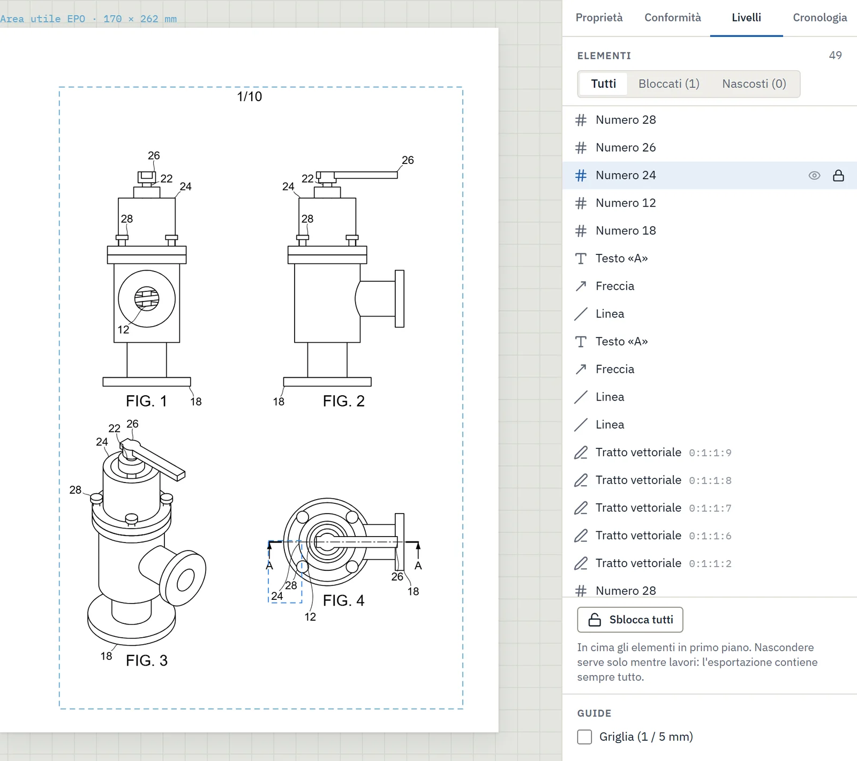Select the Numero 12 layer
The image size is (857, 761).
tap(709, 203)
